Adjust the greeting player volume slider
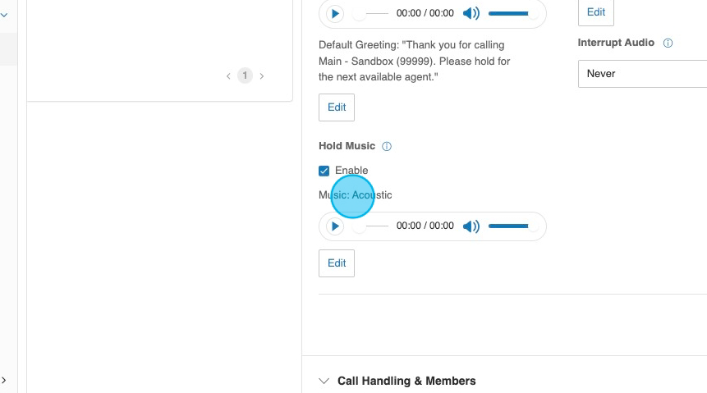Image resolution: width=707 pixels, height=393 pixels. pos(511,14)
